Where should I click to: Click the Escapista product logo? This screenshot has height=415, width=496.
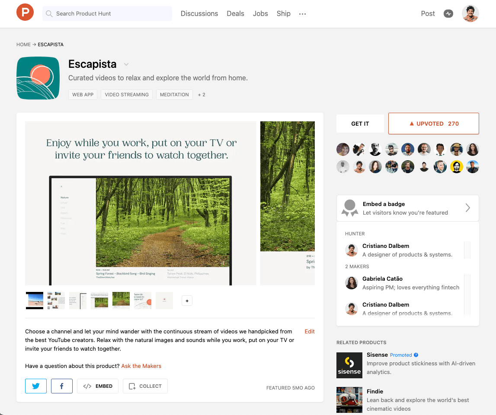38,78
